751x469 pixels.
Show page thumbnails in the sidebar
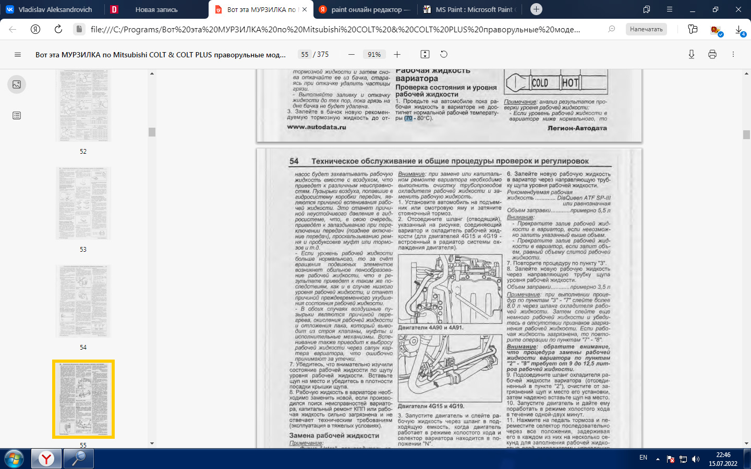point(17,84)
